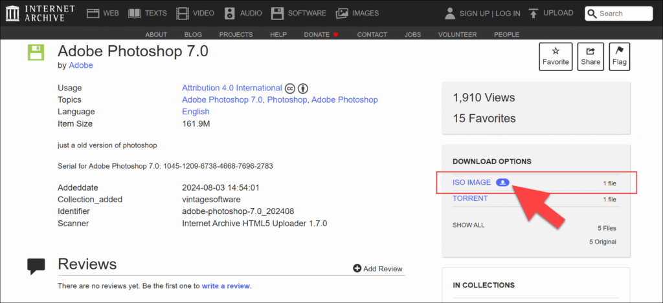Open the CONTACT page
The width and height of the screenshot is (663, 303).
pyautogui.click(x=372, y=35)
